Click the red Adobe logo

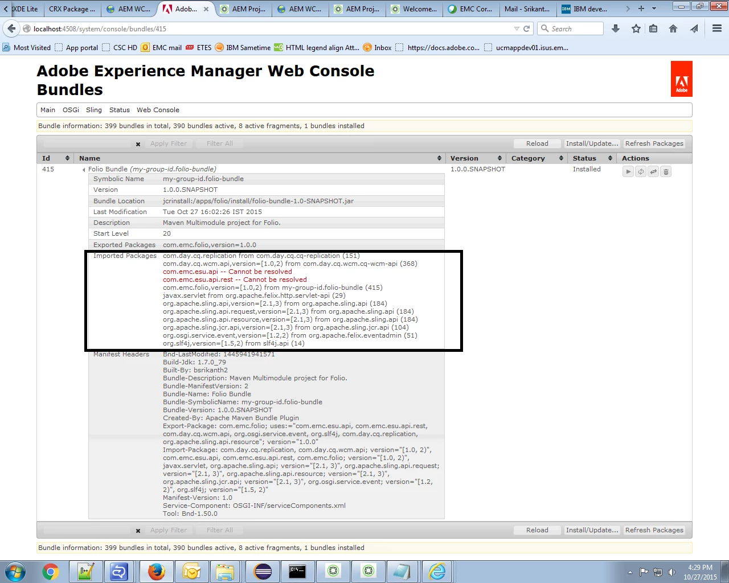pos(681,79)
